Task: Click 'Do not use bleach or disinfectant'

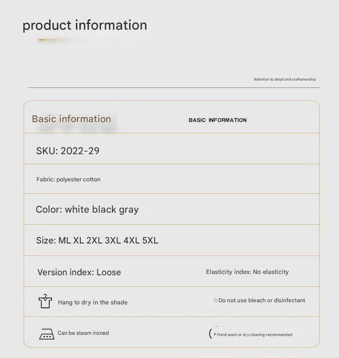Action: [x=262, y=300]
